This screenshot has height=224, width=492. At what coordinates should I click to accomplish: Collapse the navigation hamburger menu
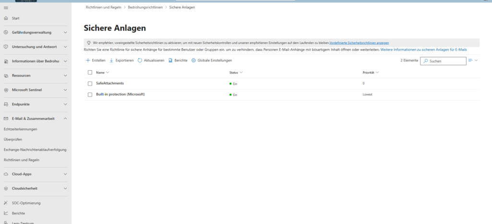click(x=6, y=8)
